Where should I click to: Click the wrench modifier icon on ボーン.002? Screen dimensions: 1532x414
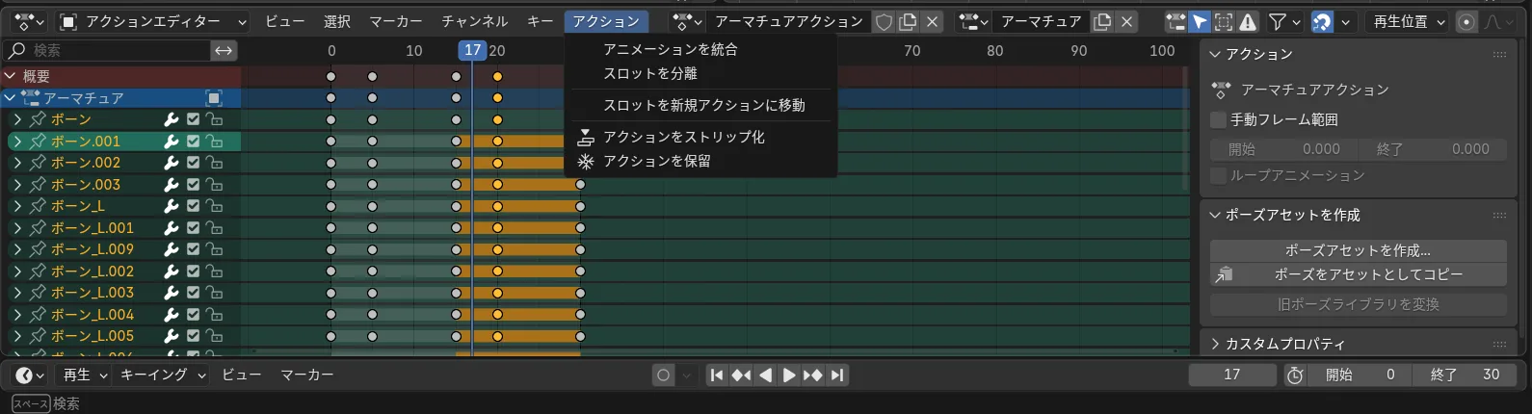pos(172,163)
